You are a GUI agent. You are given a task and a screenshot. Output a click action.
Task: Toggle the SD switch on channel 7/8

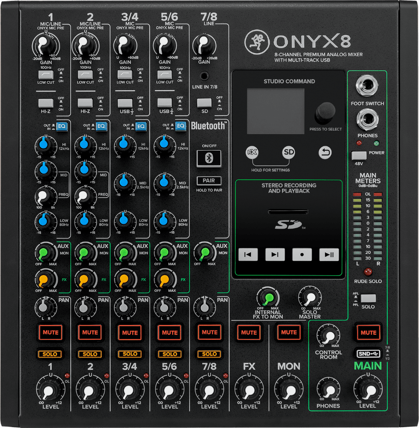coord(205,103)
